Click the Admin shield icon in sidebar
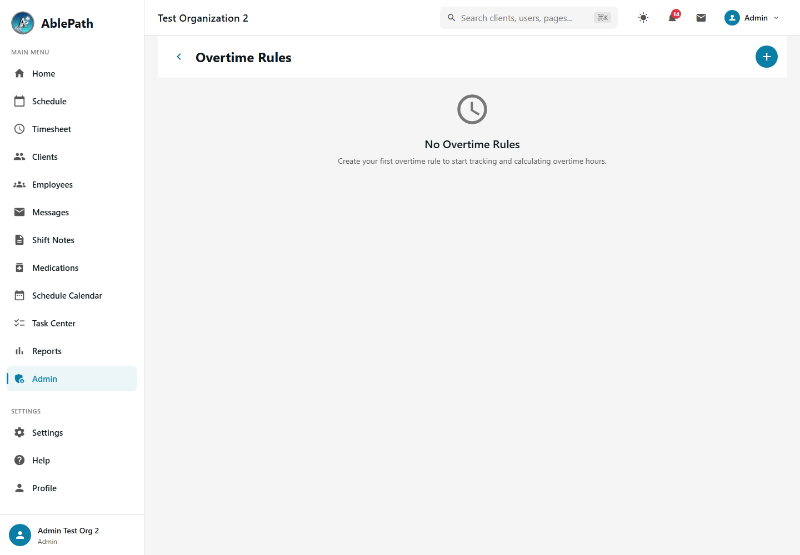The width and height of the screenshot is (800, 555). (19, 379)
